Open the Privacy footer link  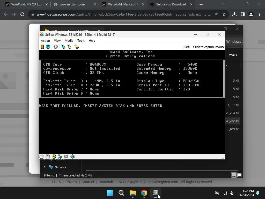[x=71, y=182]
